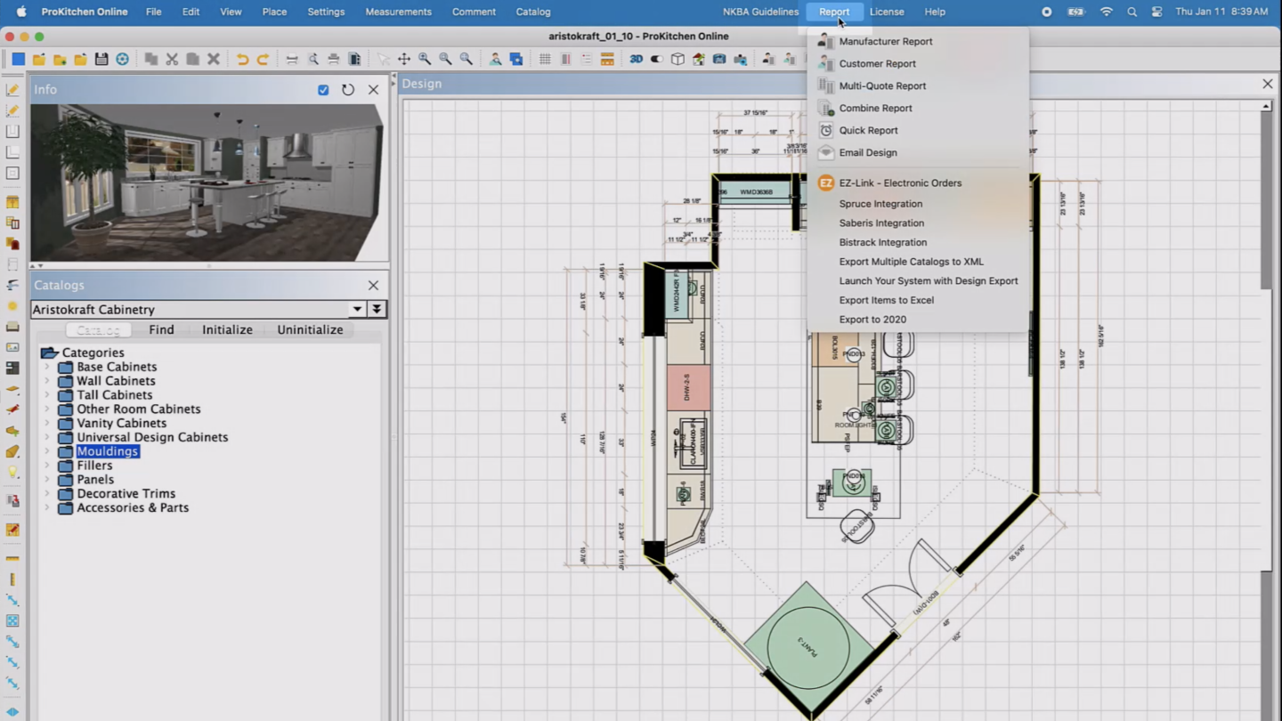Click the EZ-Link orange icon
The height and width of the screenshot is (721, 1282).
tap(826, 182)
